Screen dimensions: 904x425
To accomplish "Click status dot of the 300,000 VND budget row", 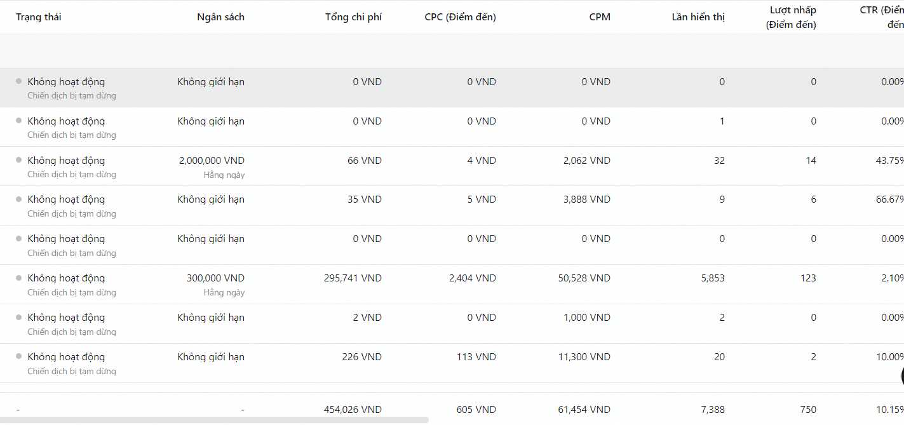I will click(19, 278).
